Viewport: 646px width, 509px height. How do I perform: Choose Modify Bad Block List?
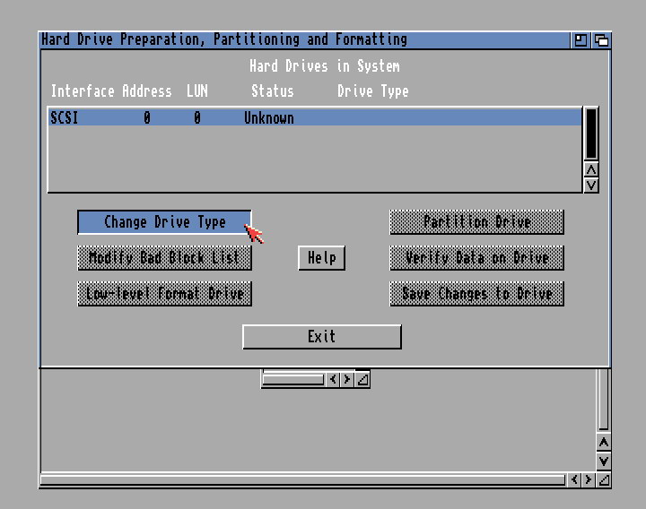(164, 258)
